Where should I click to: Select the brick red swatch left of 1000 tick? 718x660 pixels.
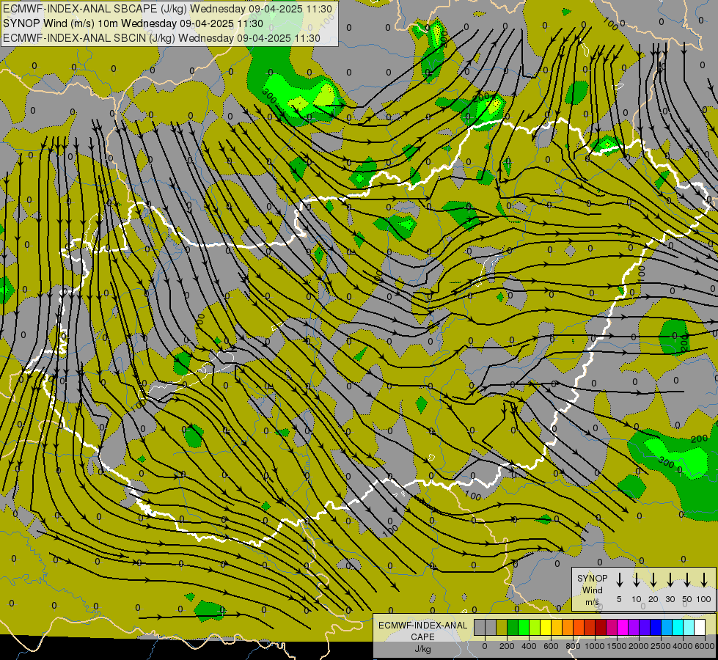590,628
